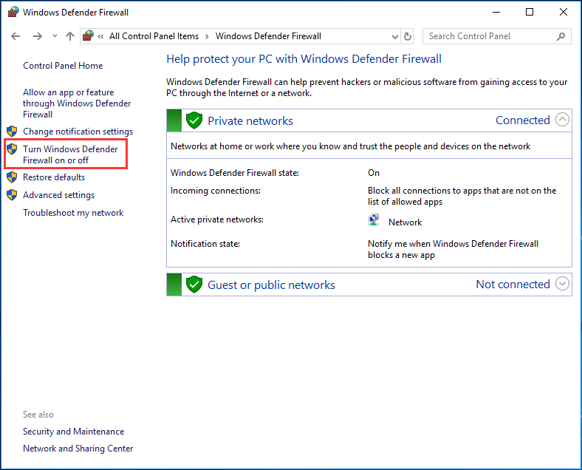Click shield icon beside Advanced settings
Image resolution: width=582 pixels, height=470 pixels.
pyautogui.click(x=12, y=195)
